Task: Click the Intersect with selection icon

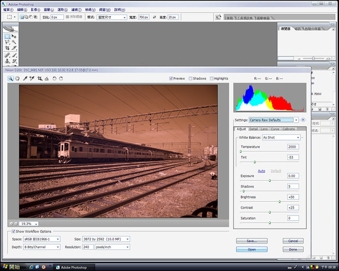Action: coord(35,17)
